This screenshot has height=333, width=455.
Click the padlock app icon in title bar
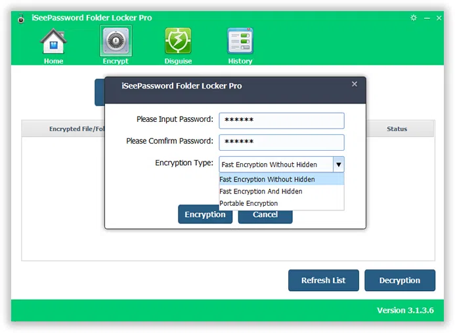point(21,18)
